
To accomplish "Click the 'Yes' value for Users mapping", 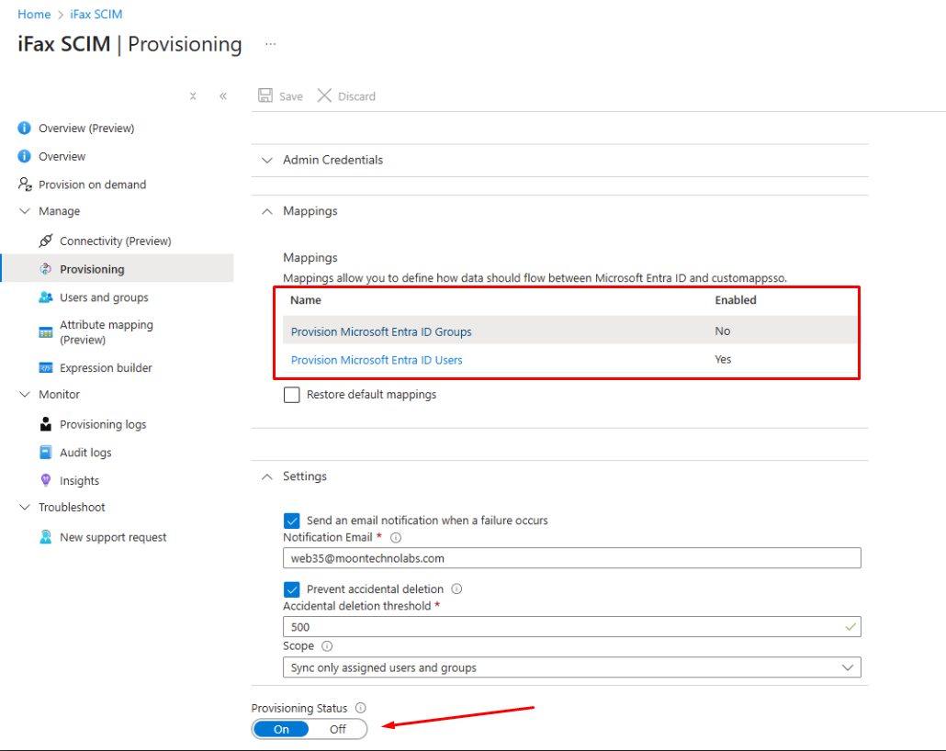I will tap(723, 360).
